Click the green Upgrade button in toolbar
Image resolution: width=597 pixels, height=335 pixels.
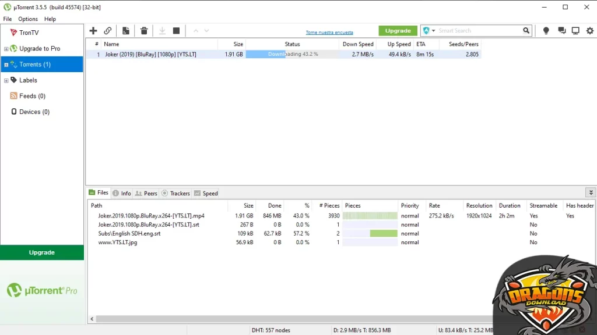coord(398,31)
